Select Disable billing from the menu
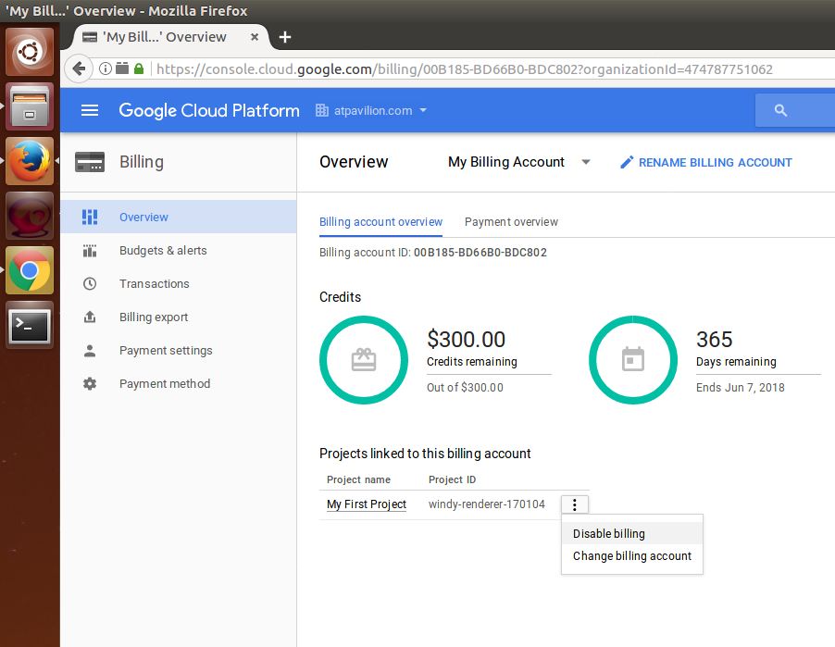The image size is (835, 647). pos(632,533)
